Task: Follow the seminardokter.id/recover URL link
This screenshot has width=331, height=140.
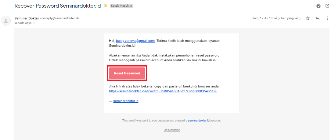Action: click(163, 91)
